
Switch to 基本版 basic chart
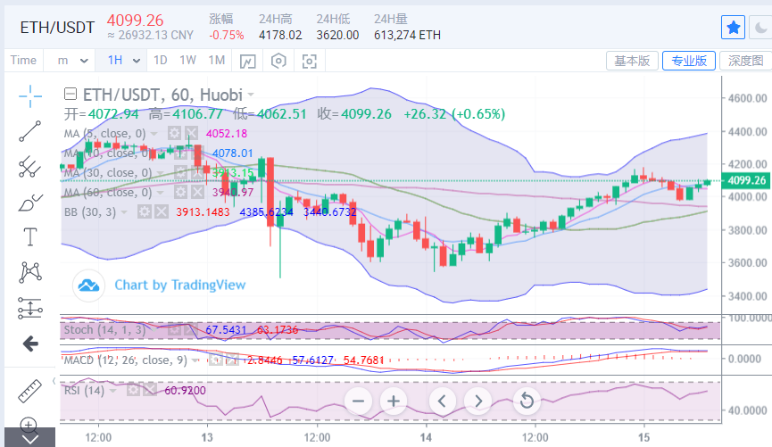coord(632,61)
